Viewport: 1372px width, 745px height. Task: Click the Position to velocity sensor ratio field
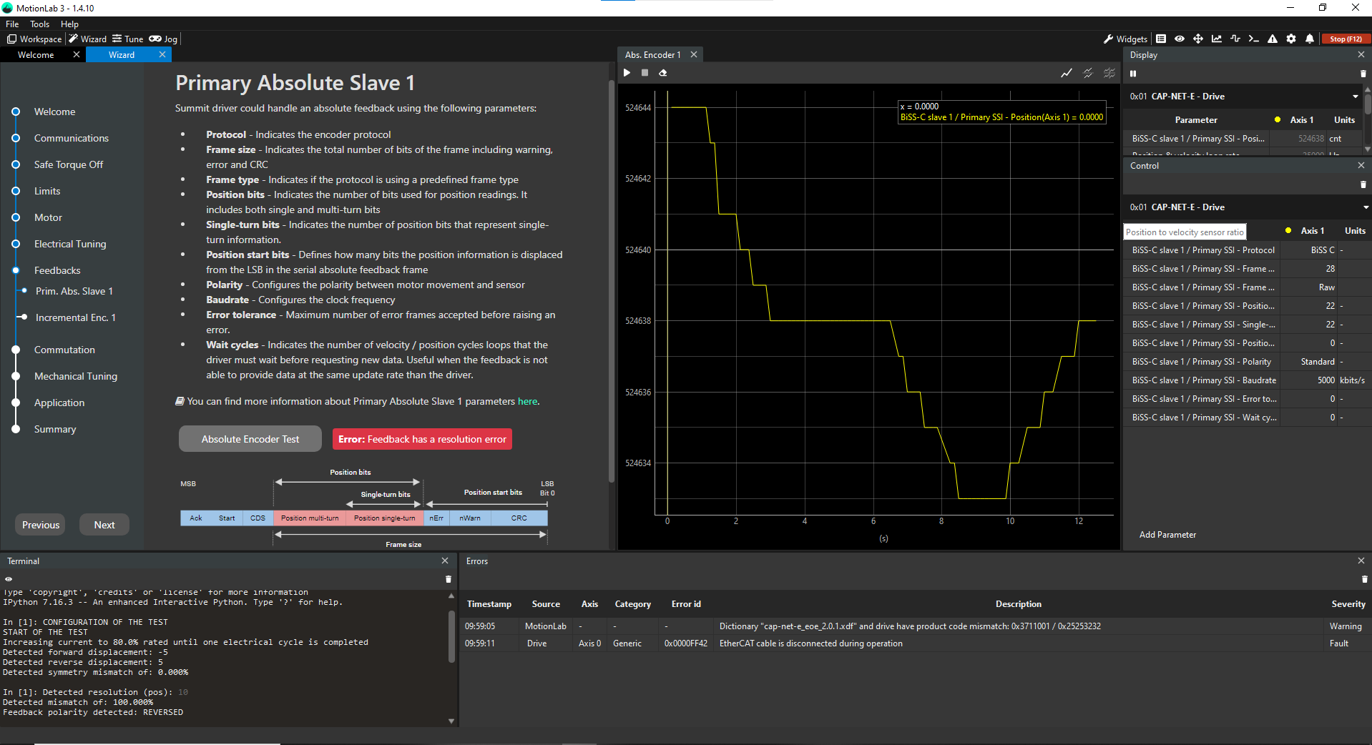tap(1184, 232)
